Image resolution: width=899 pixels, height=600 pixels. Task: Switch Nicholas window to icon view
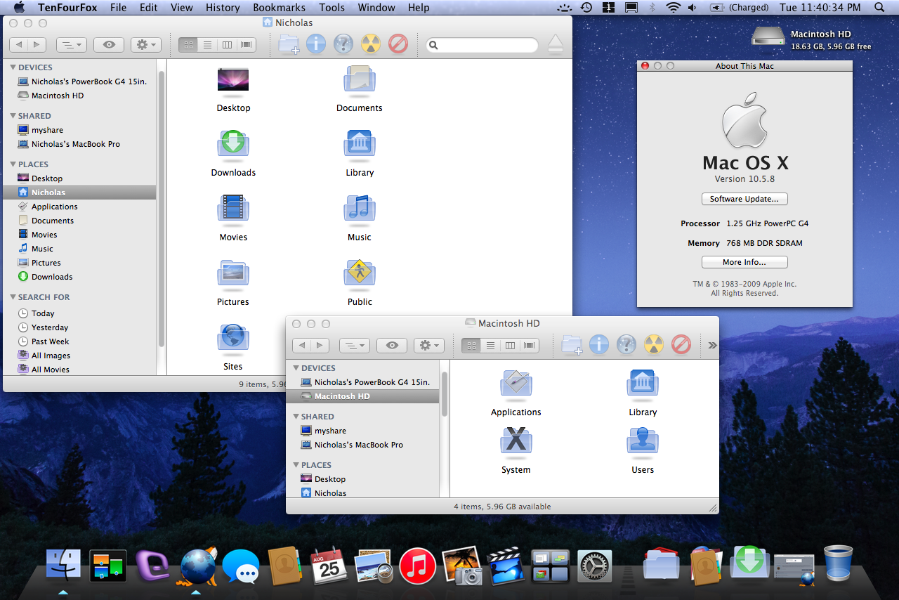[x=188, y=45]
